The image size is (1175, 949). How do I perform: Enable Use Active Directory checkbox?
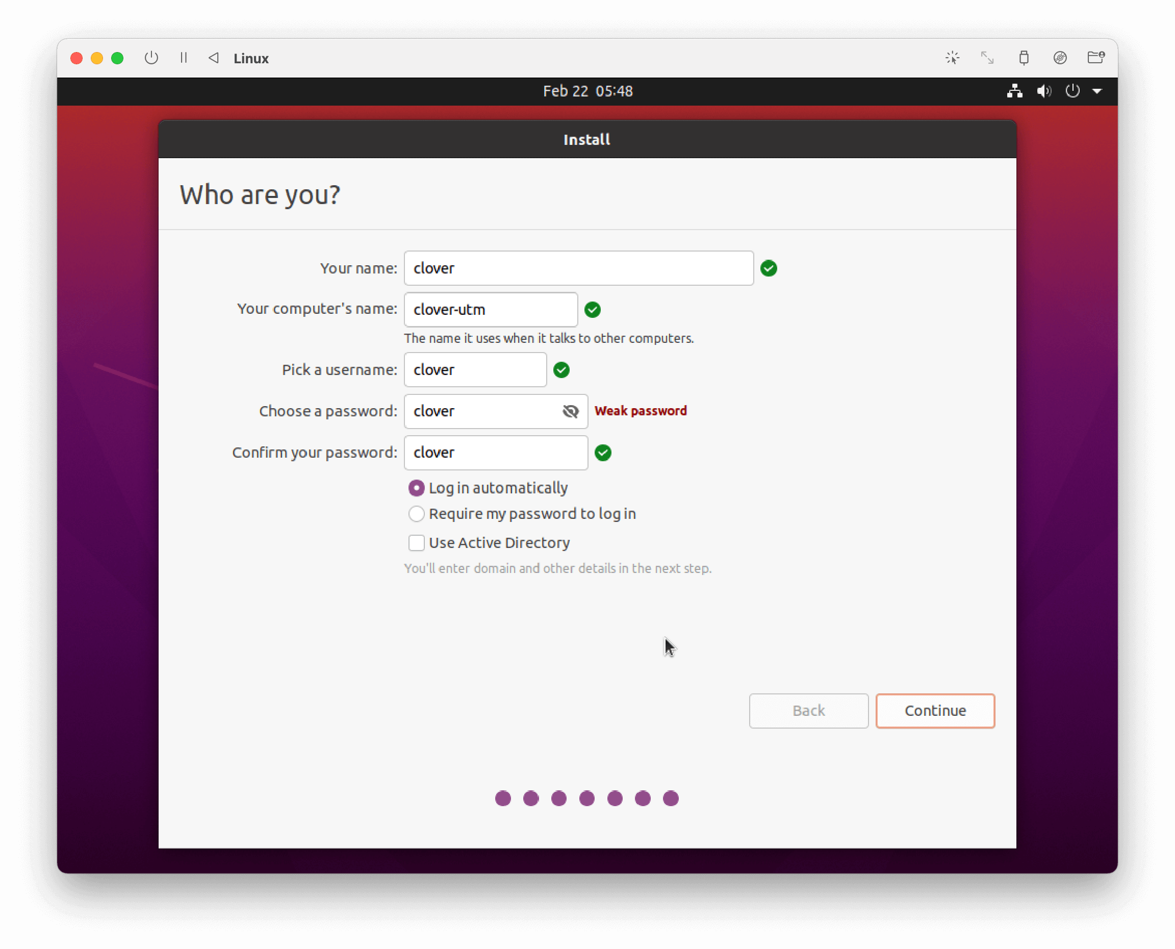click(x=416, y=543)
